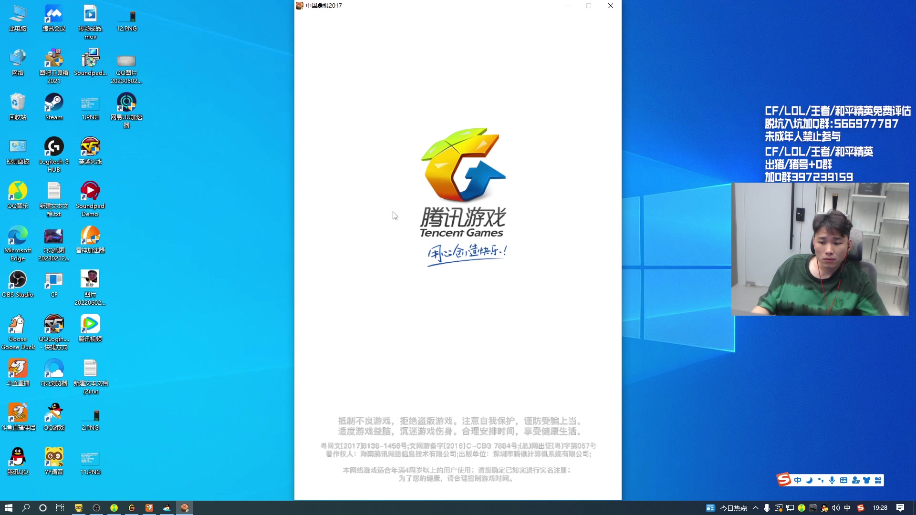Open the CF desktop shortcut
Image resolution: width=916 pixels, height=515 pixels.
pos(54,284)
